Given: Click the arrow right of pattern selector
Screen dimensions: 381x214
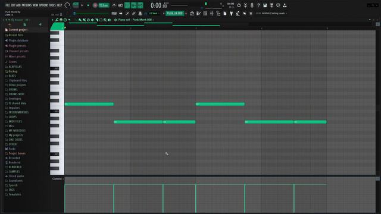Looking at the screenshot, I should pyautogui.click(x=186, y=13).
